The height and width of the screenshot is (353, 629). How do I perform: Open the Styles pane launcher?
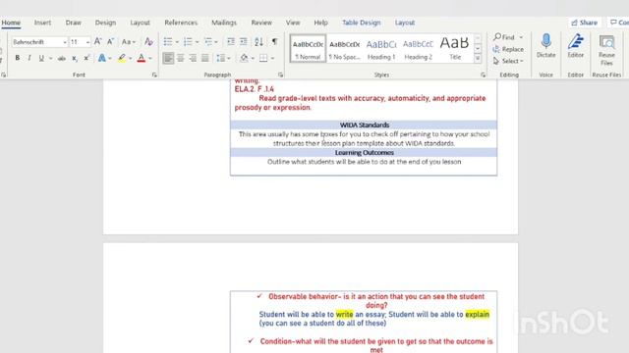click(x=483, y=75)
